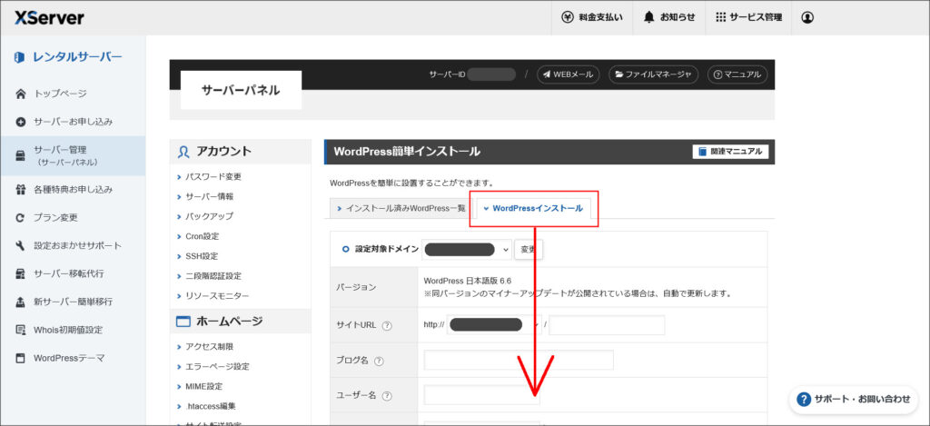
Task: Open 各種特典お申し込み in sidebar
Action: (73, 190)
